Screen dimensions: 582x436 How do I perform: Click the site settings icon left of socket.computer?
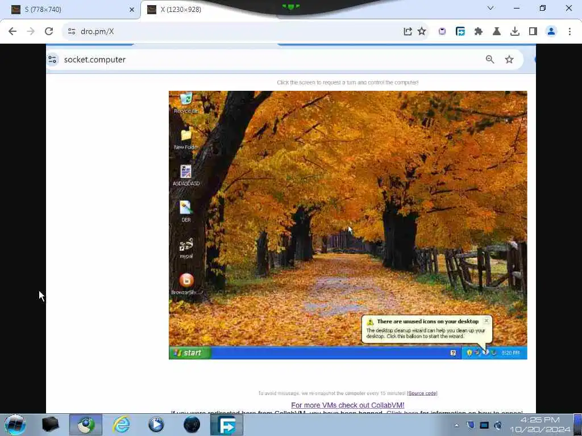(x=52, y=59)
